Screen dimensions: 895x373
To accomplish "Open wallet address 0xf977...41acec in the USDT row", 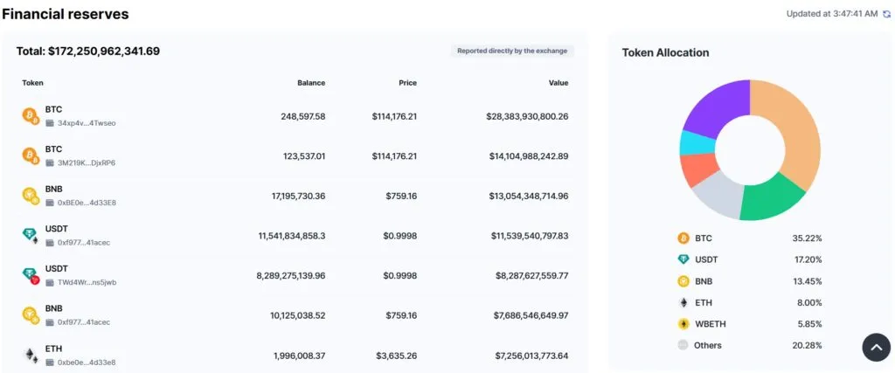I will 83,242.
